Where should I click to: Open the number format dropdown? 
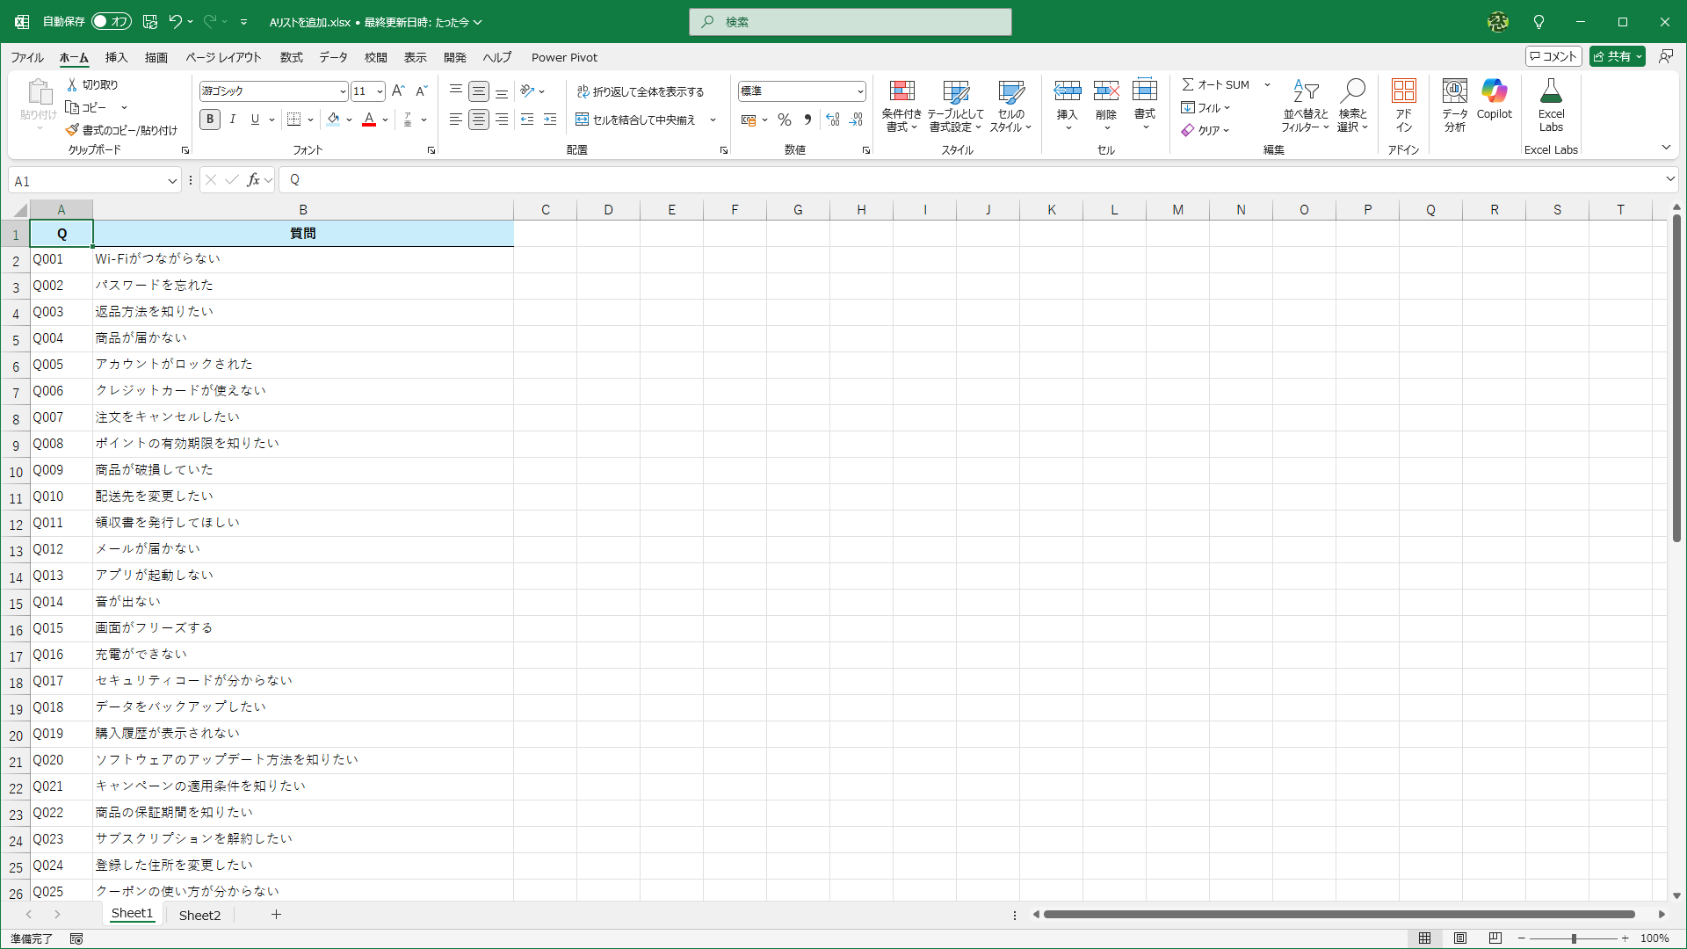coord(860,91)
